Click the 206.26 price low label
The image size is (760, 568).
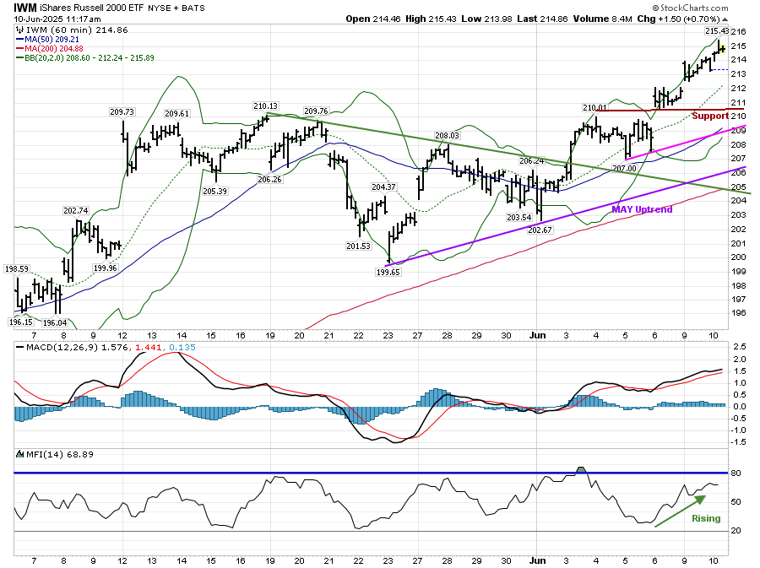[269, 179]
